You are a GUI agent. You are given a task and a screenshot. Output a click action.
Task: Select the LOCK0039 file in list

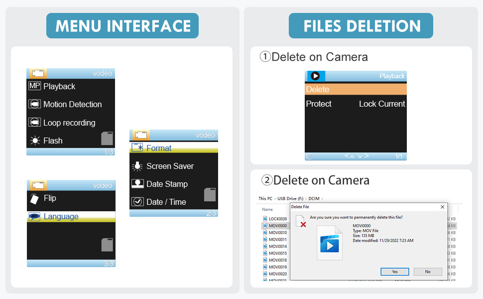click(x=277, y=219)
